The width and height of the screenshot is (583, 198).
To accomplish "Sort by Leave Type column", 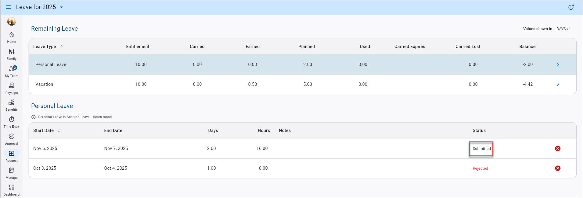I will click(x=45, y=47).
